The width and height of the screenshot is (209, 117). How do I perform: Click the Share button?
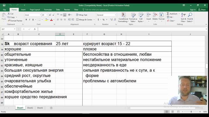[x=202, y=10]
